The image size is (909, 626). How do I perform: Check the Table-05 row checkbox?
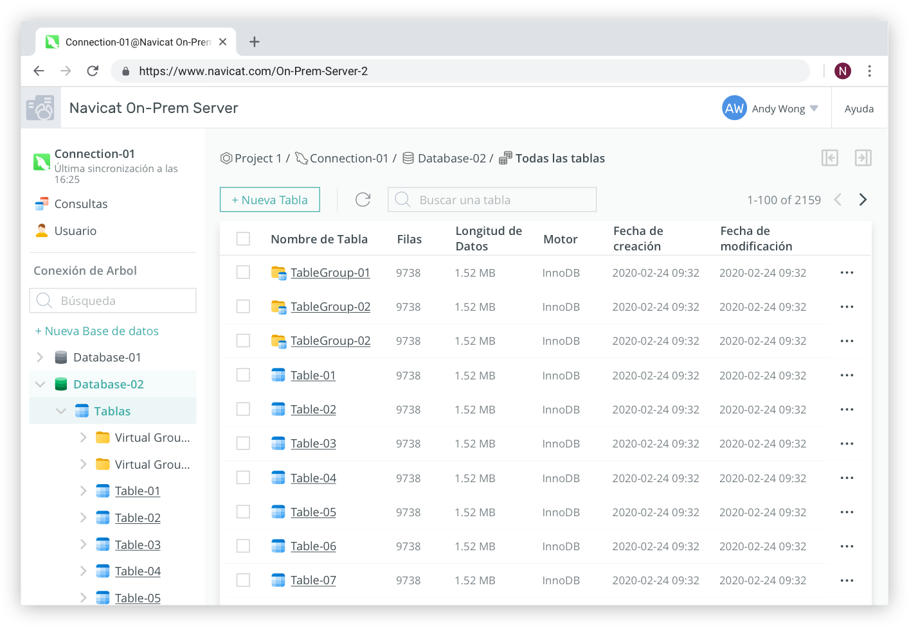(243, 512)
